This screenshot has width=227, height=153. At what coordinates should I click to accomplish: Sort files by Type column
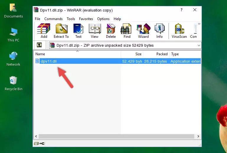click(x=185, y=54)
